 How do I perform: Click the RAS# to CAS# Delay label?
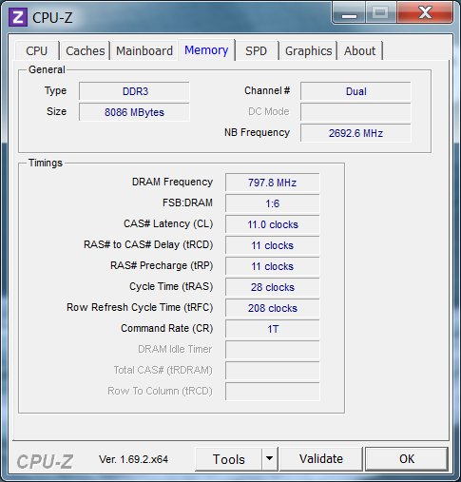point(148,244)
